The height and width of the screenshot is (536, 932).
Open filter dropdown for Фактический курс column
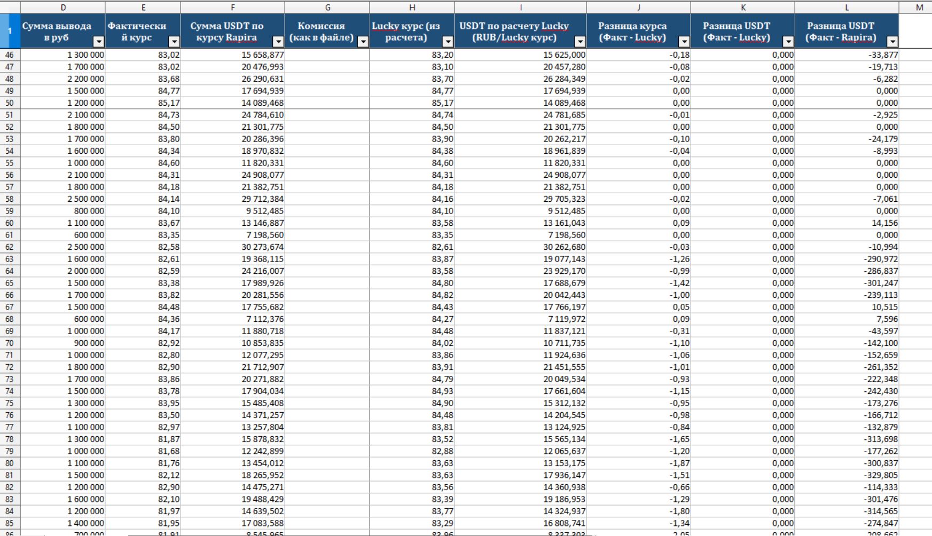[174, 42]
